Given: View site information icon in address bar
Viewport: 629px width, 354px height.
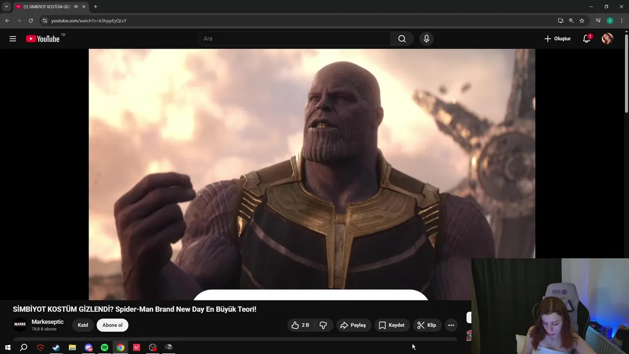Looking at the screenshot, I should click(x=44, y=21).
